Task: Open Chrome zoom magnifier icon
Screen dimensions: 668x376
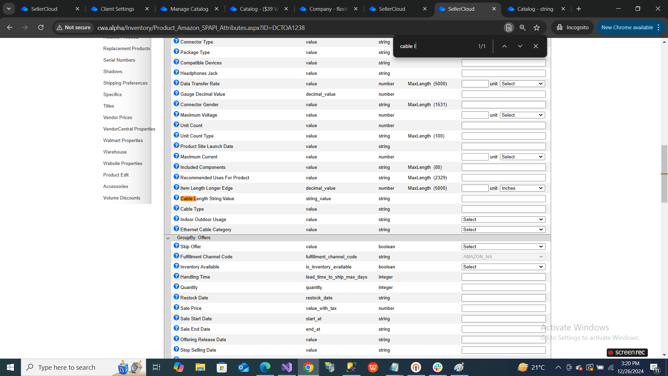Action: click(x=522, y=28)
